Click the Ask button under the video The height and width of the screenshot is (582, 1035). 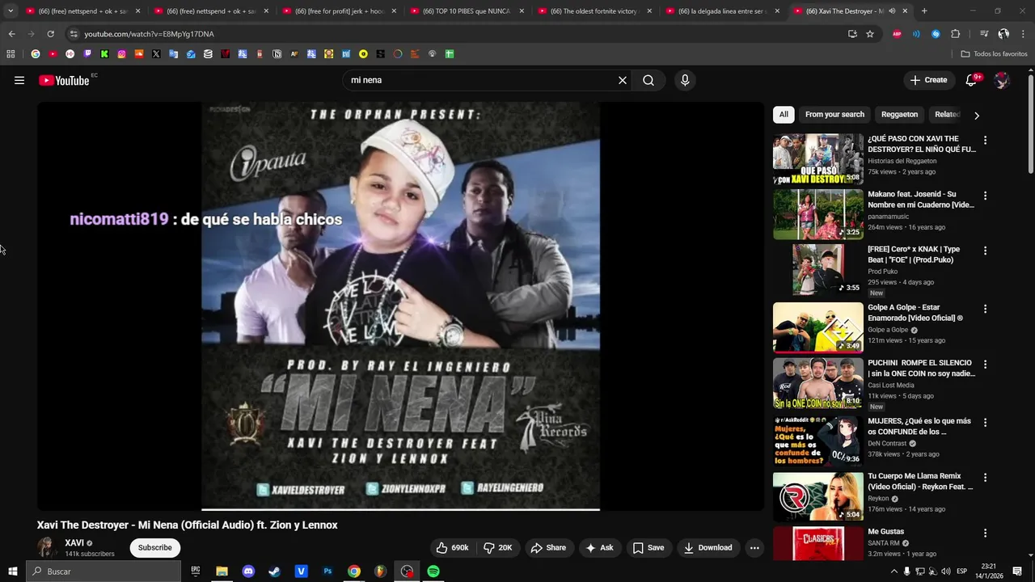coord(599,547)
